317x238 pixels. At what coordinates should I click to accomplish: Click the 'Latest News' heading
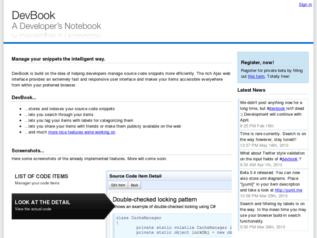251,90
